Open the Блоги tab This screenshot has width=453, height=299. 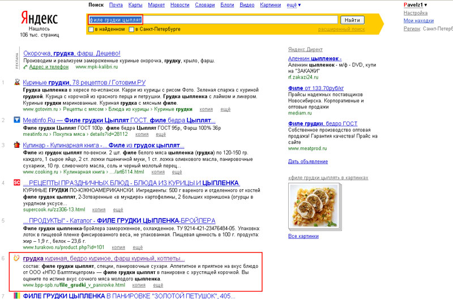(x=227, y=5)
